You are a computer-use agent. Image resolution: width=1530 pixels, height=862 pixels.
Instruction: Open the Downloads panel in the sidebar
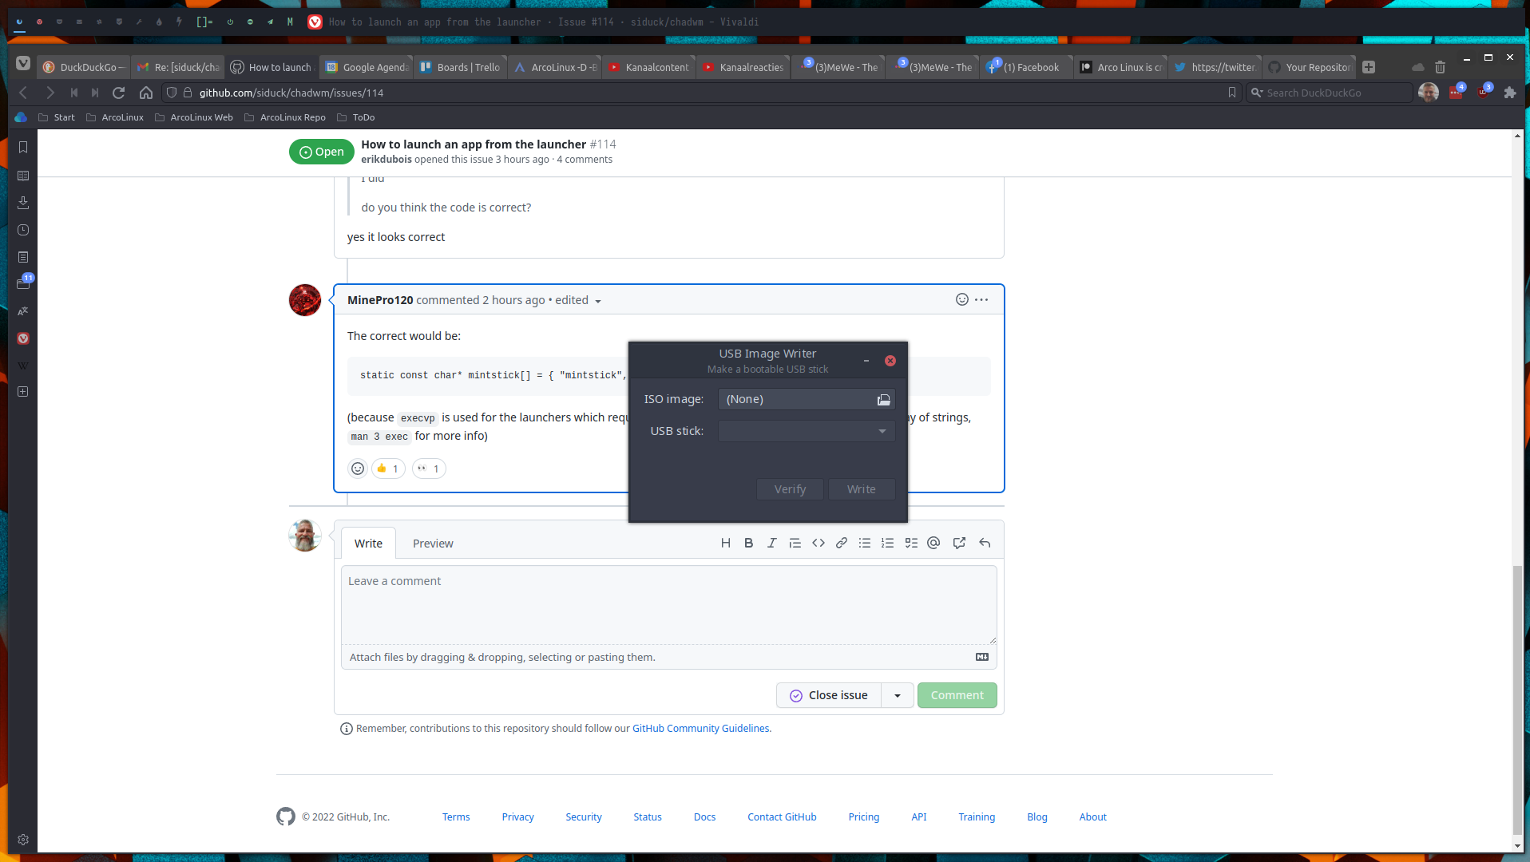pos(23,203)
